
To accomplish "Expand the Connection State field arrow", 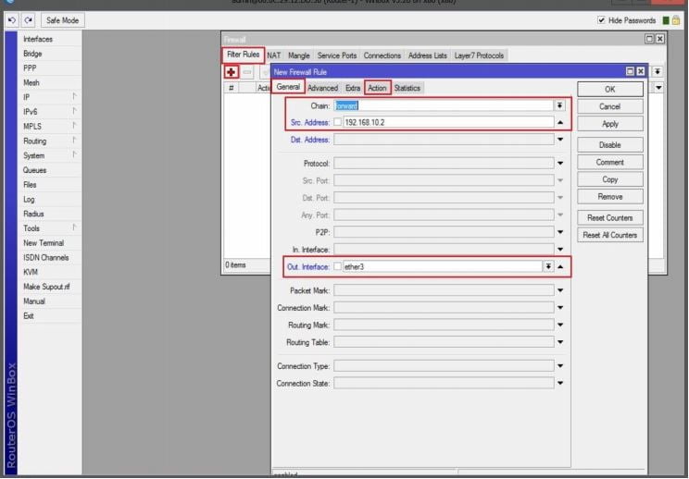I will coord(560,383).
